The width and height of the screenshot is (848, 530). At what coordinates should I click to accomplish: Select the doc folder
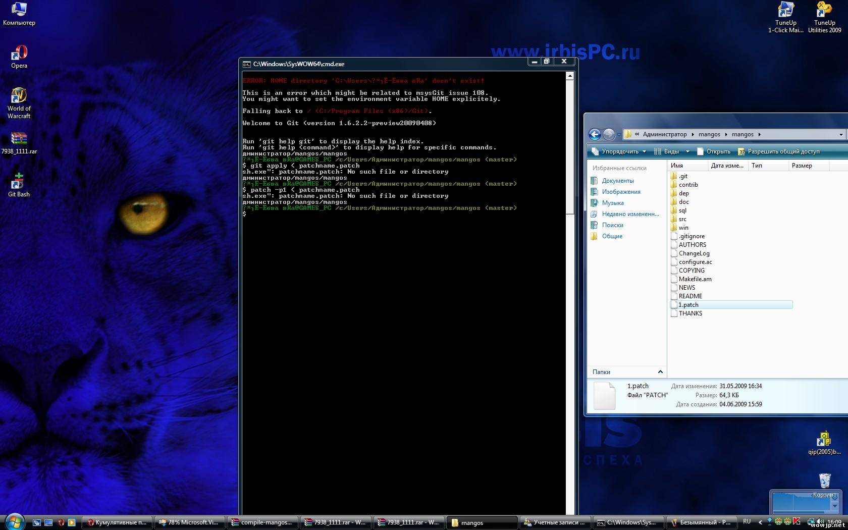click(680, 202)
